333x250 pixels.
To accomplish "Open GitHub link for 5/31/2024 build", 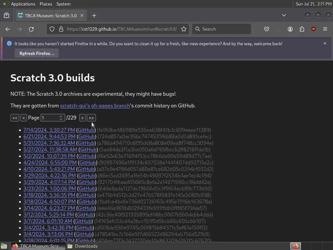I will click(86, 143).
